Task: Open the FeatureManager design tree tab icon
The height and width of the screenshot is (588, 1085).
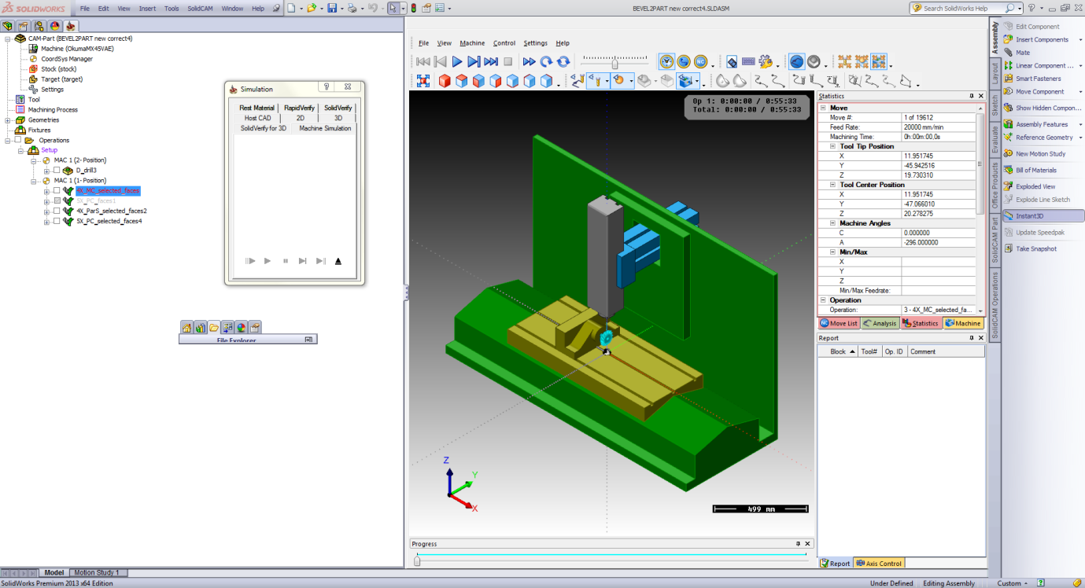Action: coord(8,26)
